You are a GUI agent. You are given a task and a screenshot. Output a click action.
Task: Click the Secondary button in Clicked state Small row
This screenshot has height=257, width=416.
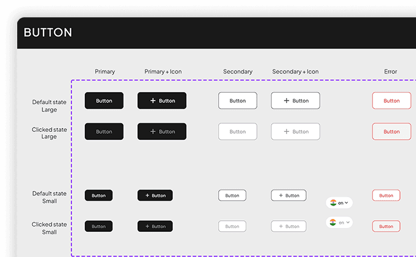coord(232,226)
